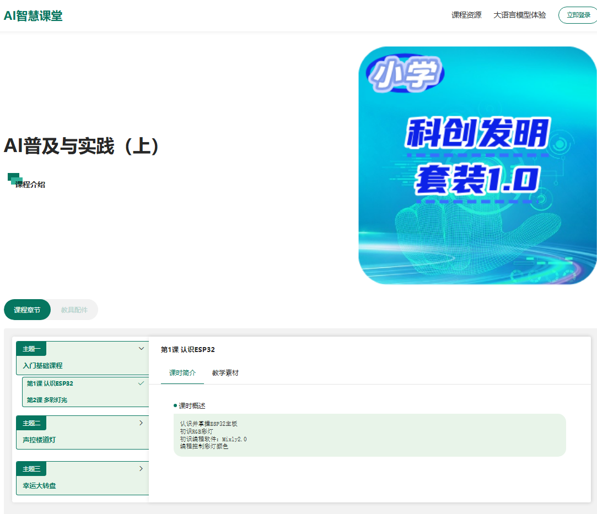Click the green bullet dot beside 课时概述
The image size is (597, 514).
coord(175,405)
